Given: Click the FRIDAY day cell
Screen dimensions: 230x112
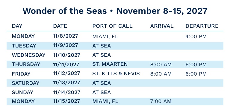Looking at the screenshot, I should click(x=21, y=74).
